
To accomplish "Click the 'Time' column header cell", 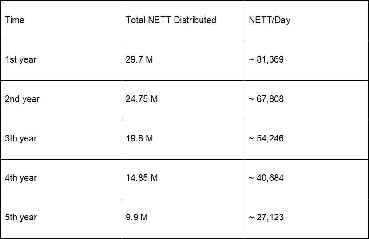I will (15, 20).
